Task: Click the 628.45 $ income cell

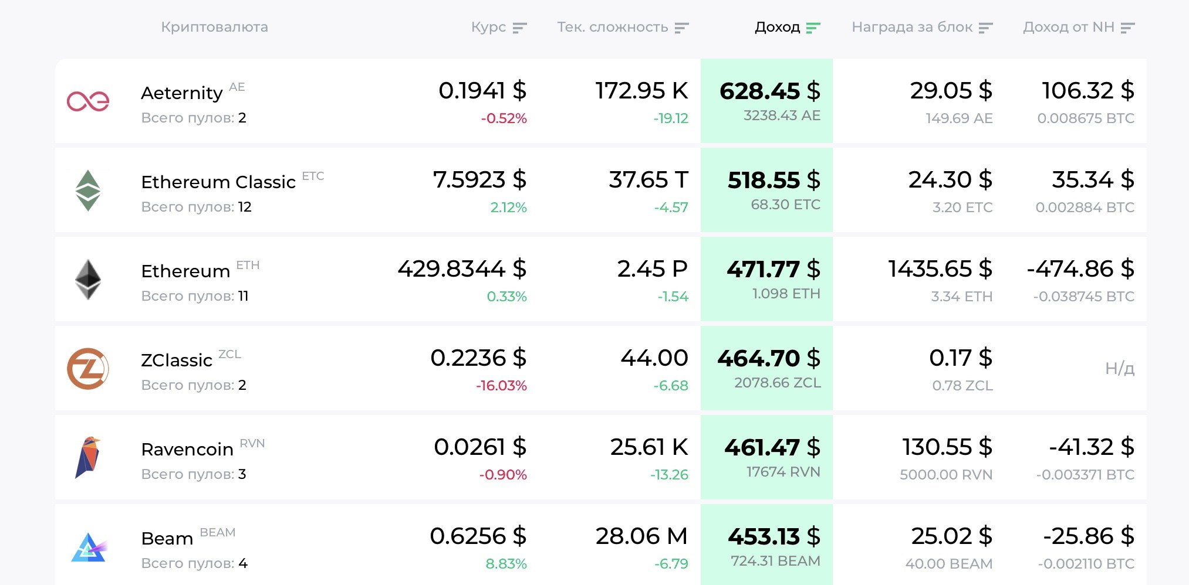Action: pyautogui.click(x=766, y=100)
